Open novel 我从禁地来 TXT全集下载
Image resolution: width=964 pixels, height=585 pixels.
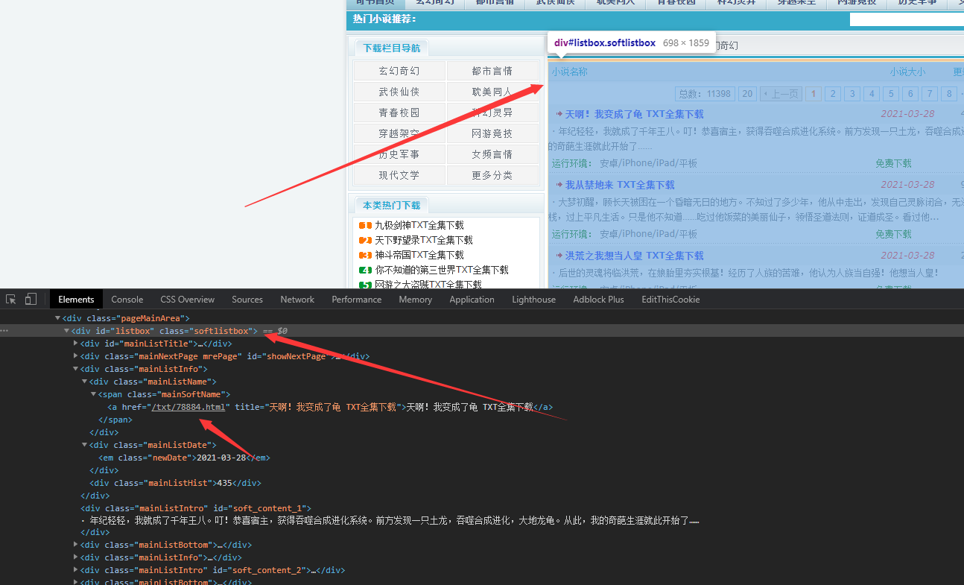click(620, 185)
